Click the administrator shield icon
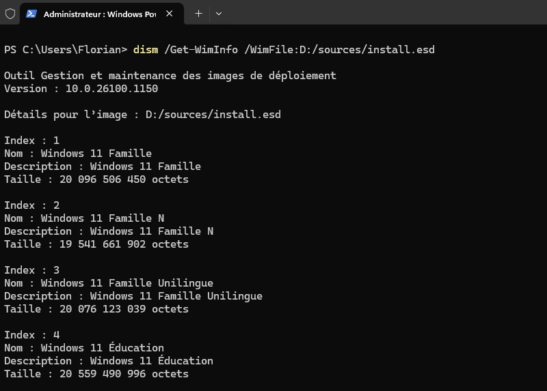 pyautogui.click(x=10, y=14)
